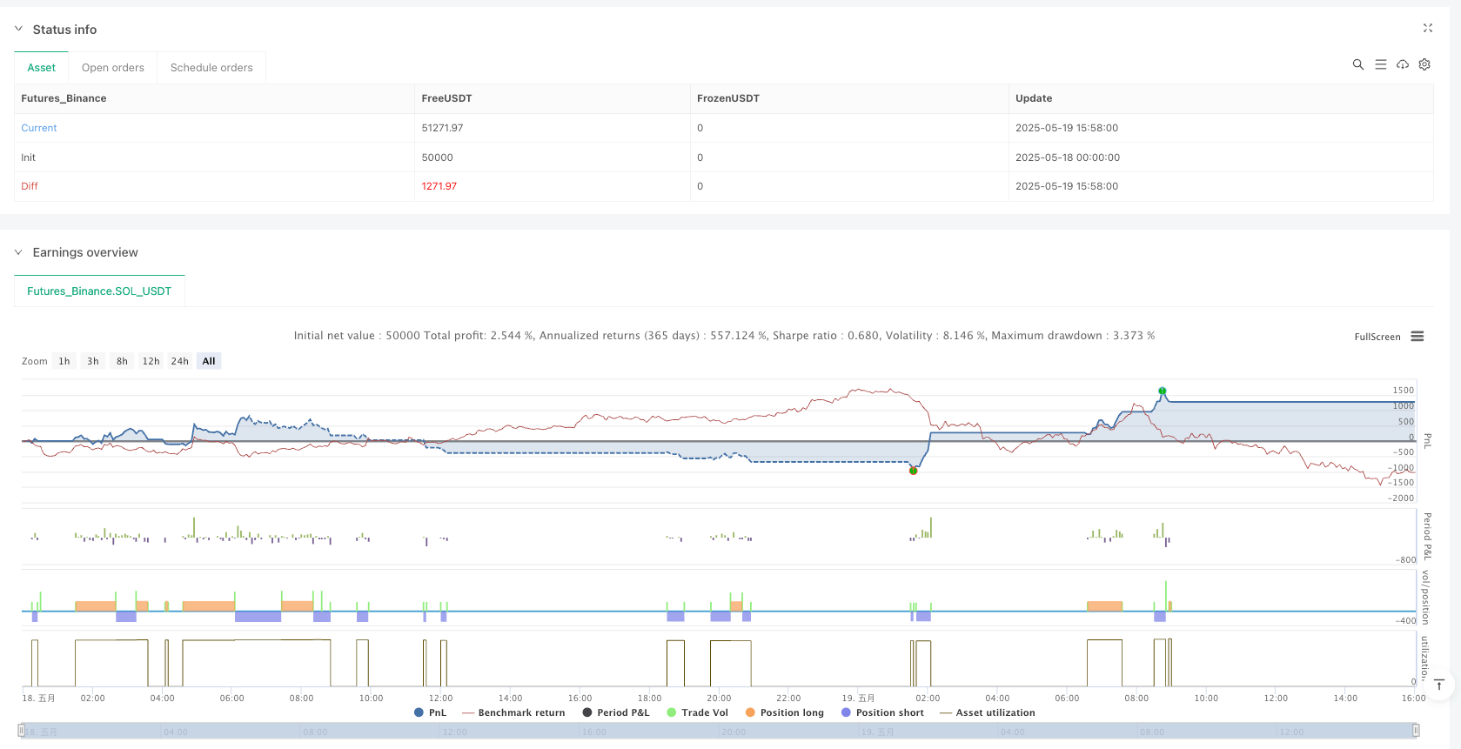Click the left handle of the range navigator
This screenshot has width=1461, height=749.
click(x=22, y=731)
